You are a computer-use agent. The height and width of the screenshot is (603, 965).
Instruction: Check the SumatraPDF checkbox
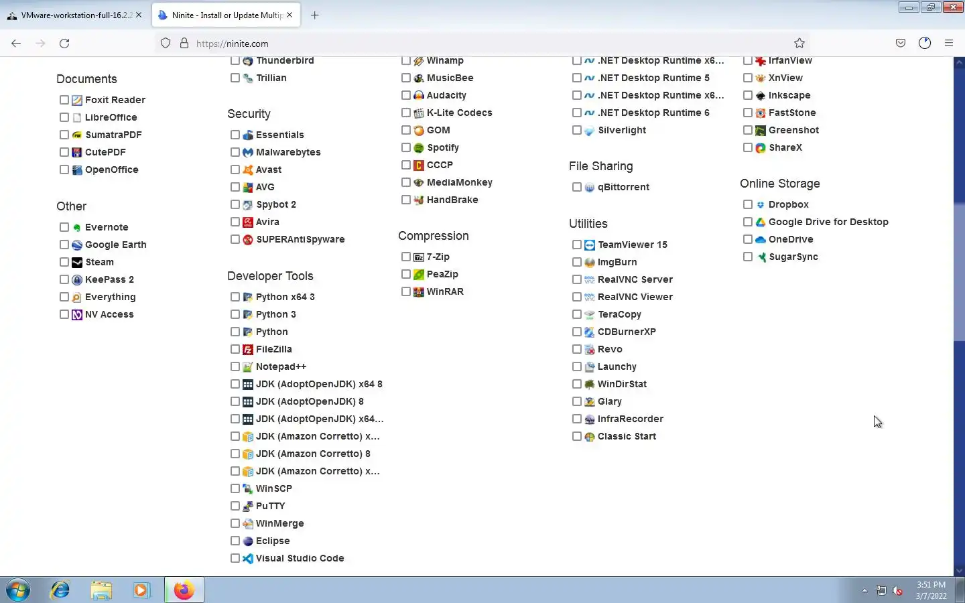point(64,135)
